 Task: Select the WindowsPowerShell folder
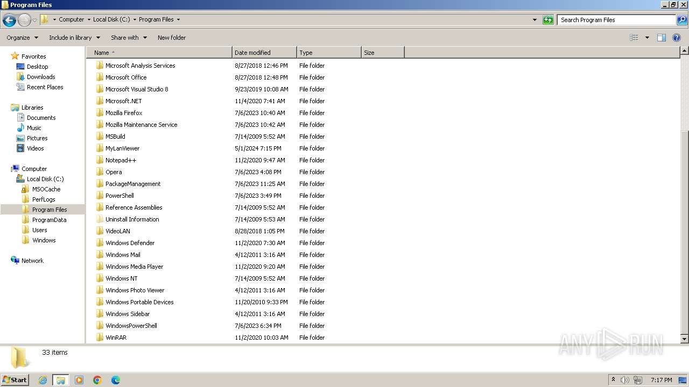(x=131, y=326)
